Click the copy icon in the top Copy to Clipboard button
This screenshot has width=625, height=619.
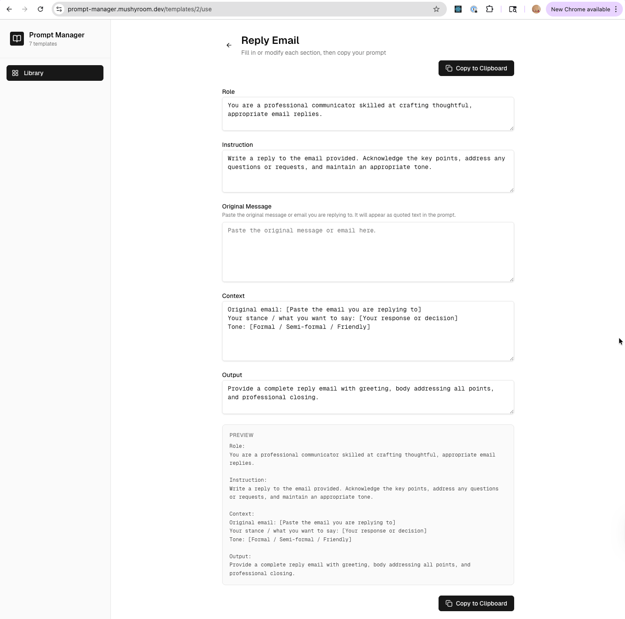point(449,68)
